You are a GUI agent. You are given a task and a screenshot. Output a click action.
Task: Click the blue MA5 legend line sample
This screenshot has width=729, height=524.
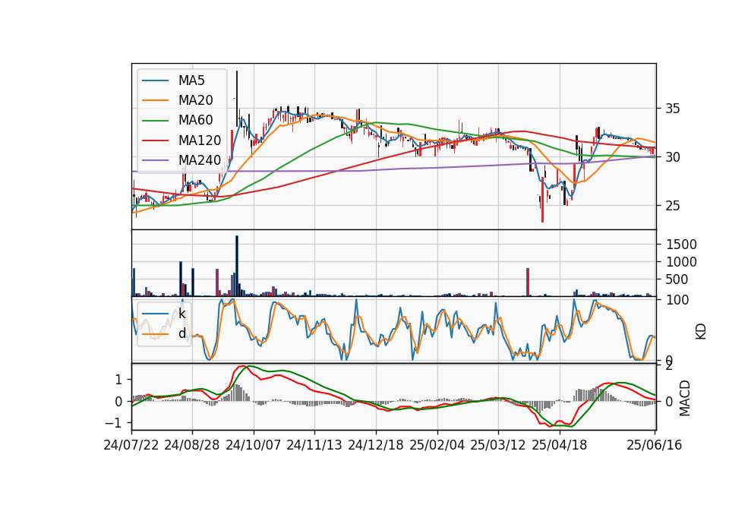155,81
